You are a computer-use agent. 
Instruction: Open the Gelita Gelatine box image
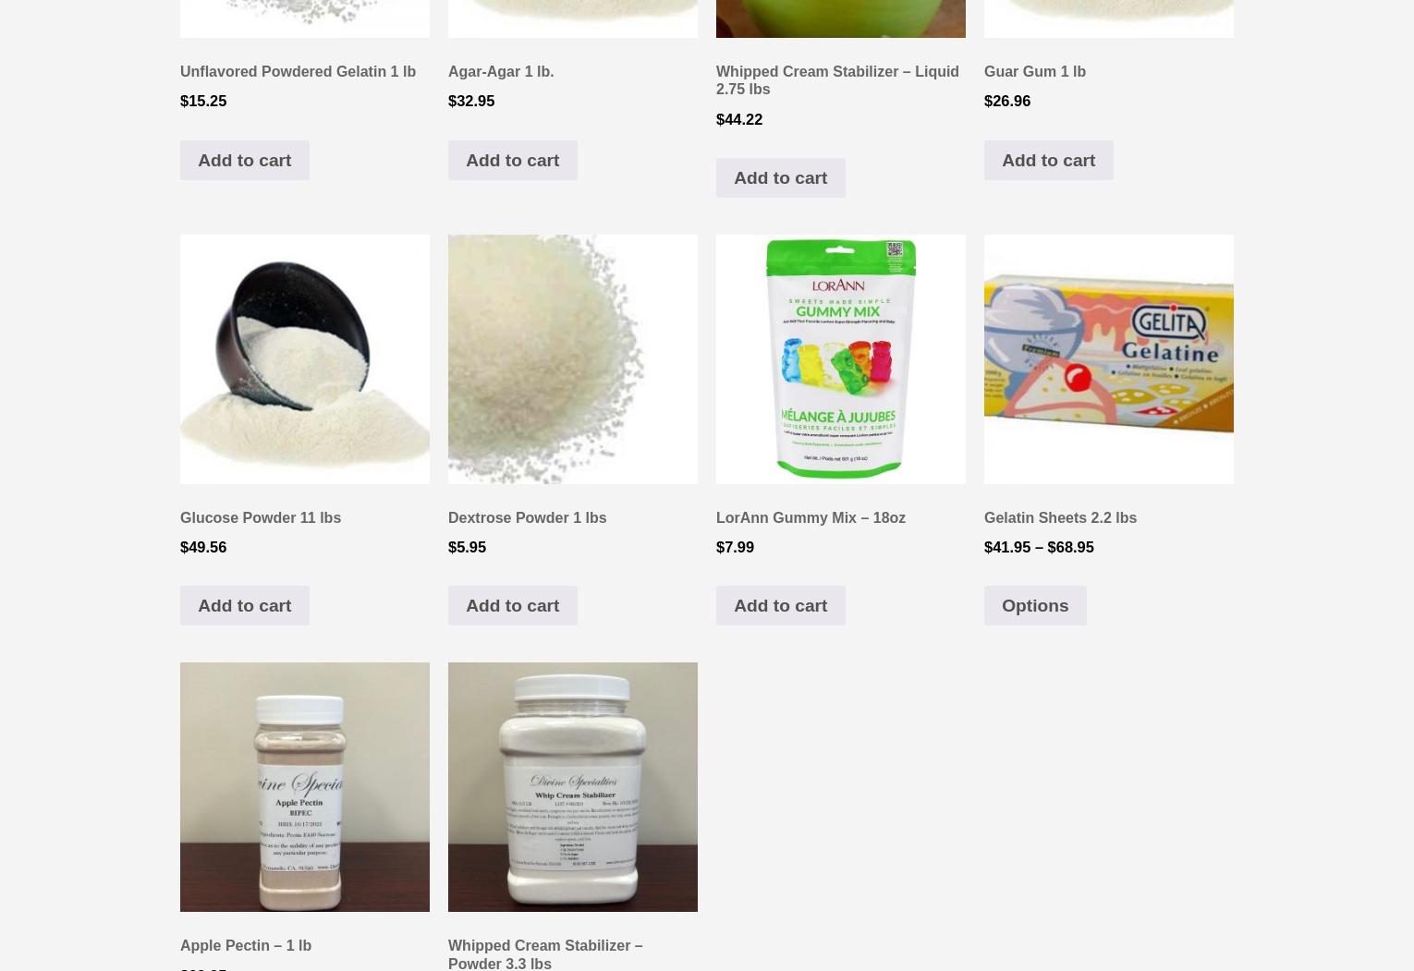(1109, 358)
